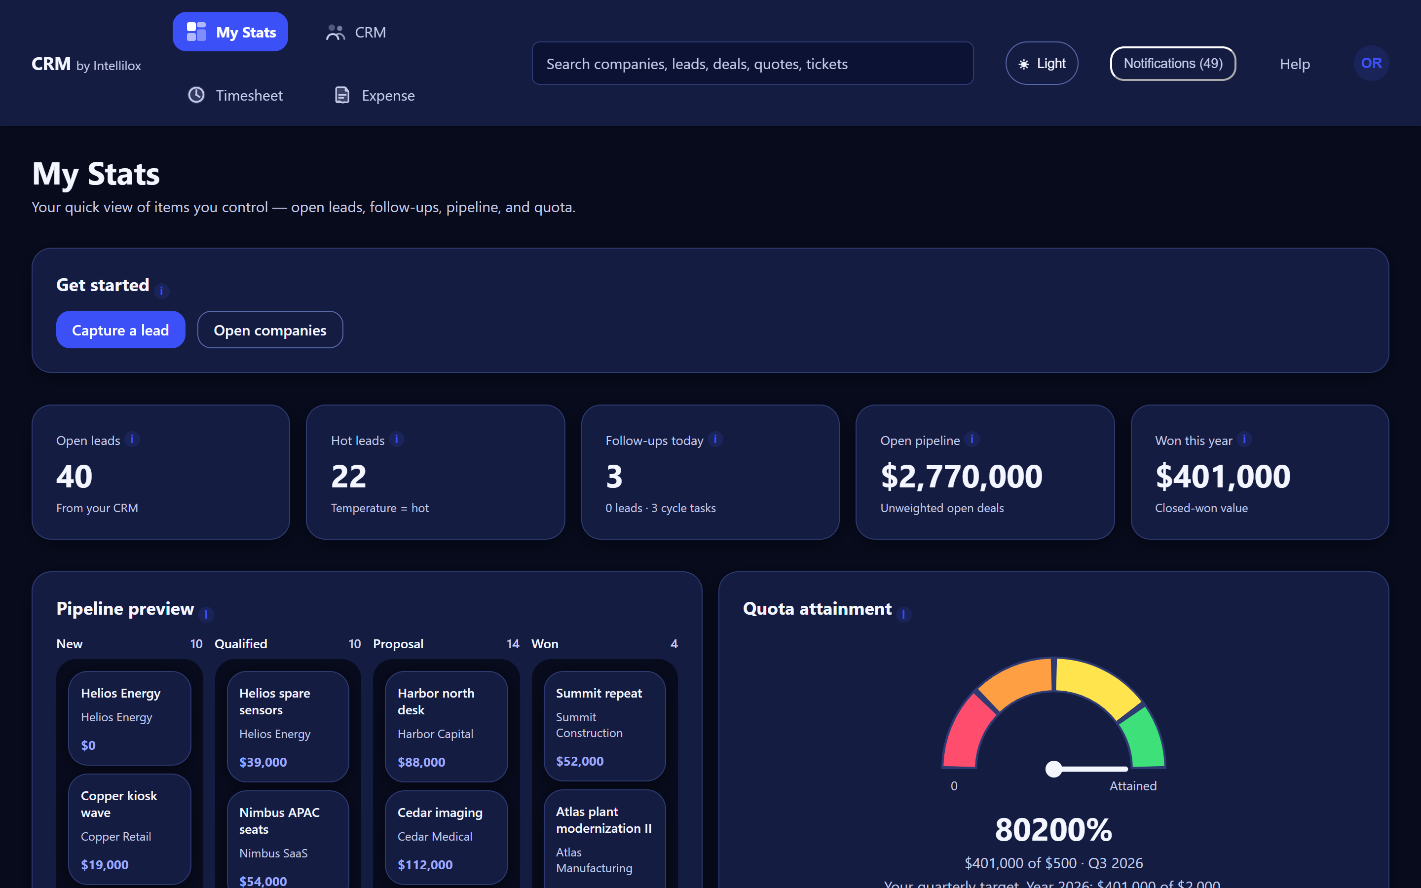Click info icon beside Pipeline preview
Screen dimensions: 1421x888
point(206,614)
